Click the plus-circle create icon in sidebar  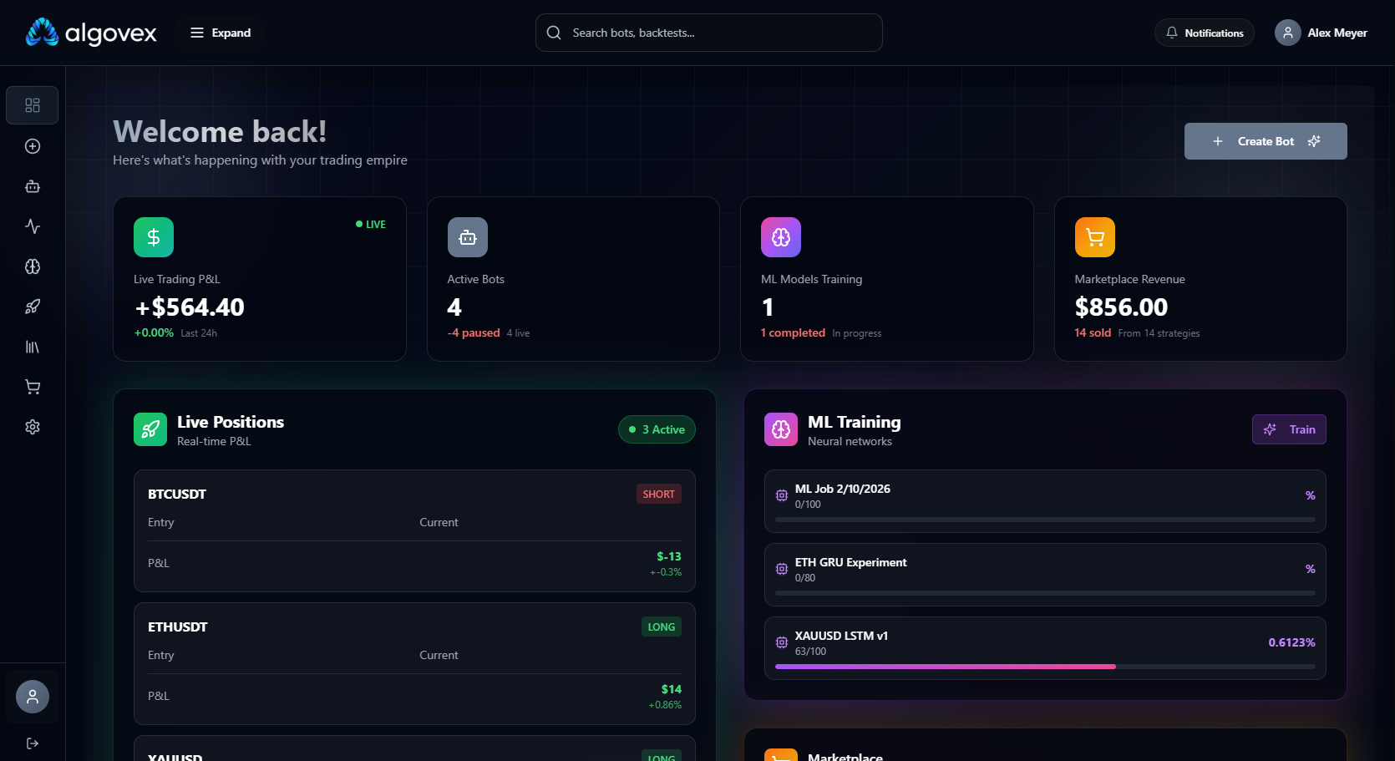pyautogui.click(x=33, y=146)
